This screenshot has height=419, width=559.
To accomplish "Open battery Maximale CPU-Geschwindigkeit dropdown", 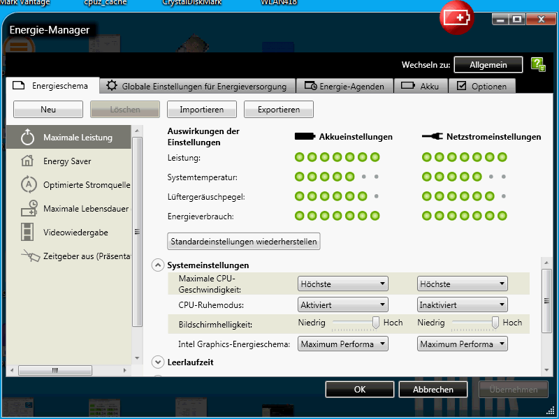I will coord(343,284).
